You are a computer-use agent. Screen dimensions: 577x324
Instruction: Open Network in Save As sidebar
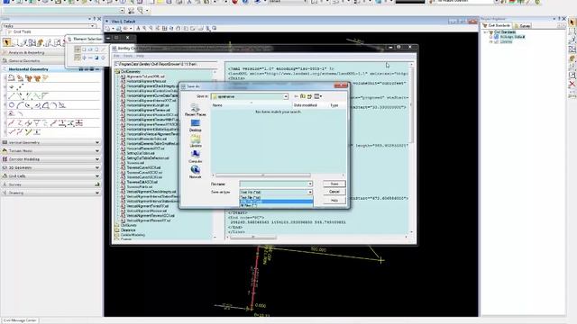pyautogui.click(x=195, y=172)
